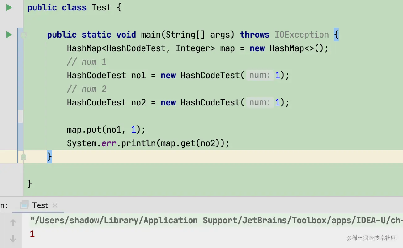This screenshot has width=403, height=248.
Task: Click the down arrow in run console
Action: pos(13,238)
